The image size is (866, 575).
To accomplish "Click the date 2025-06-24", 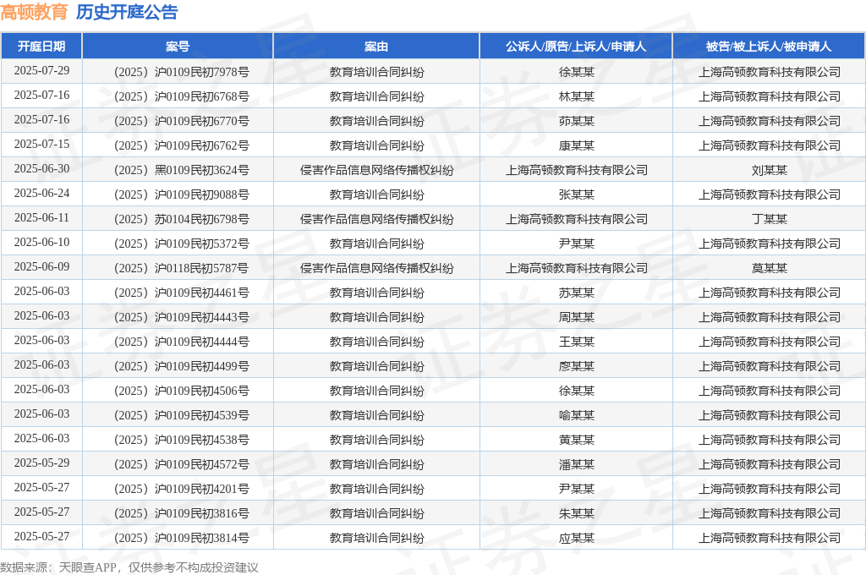I will coord(42,194).
